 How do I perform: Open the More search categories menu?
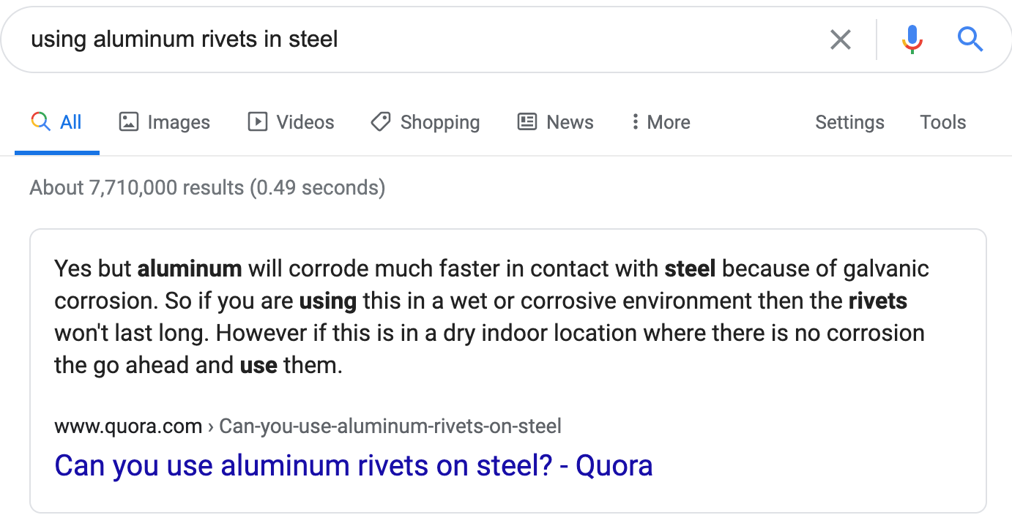658,121
